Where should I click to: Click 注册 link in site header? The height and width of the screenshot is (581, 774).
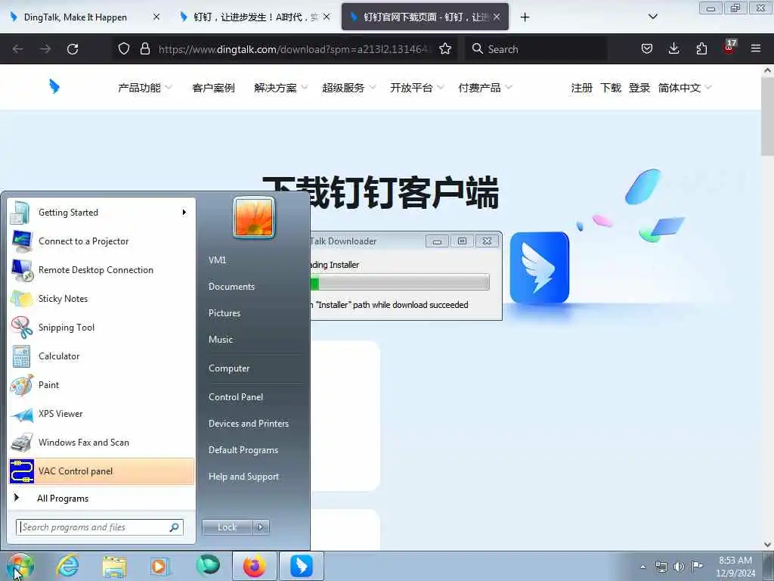click(581, 88)
